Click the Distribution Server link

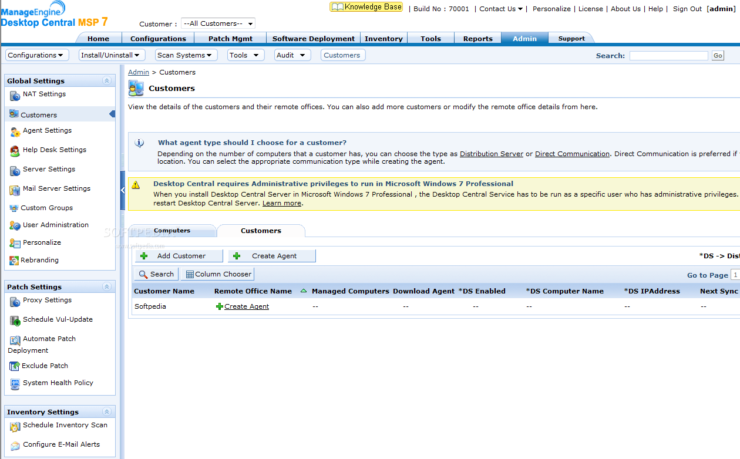(x=492, y=154)
